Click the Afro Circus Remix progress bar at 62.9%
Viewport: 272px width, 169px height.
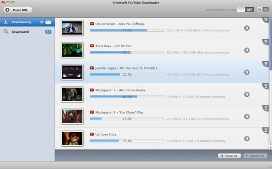coord(127,97)
